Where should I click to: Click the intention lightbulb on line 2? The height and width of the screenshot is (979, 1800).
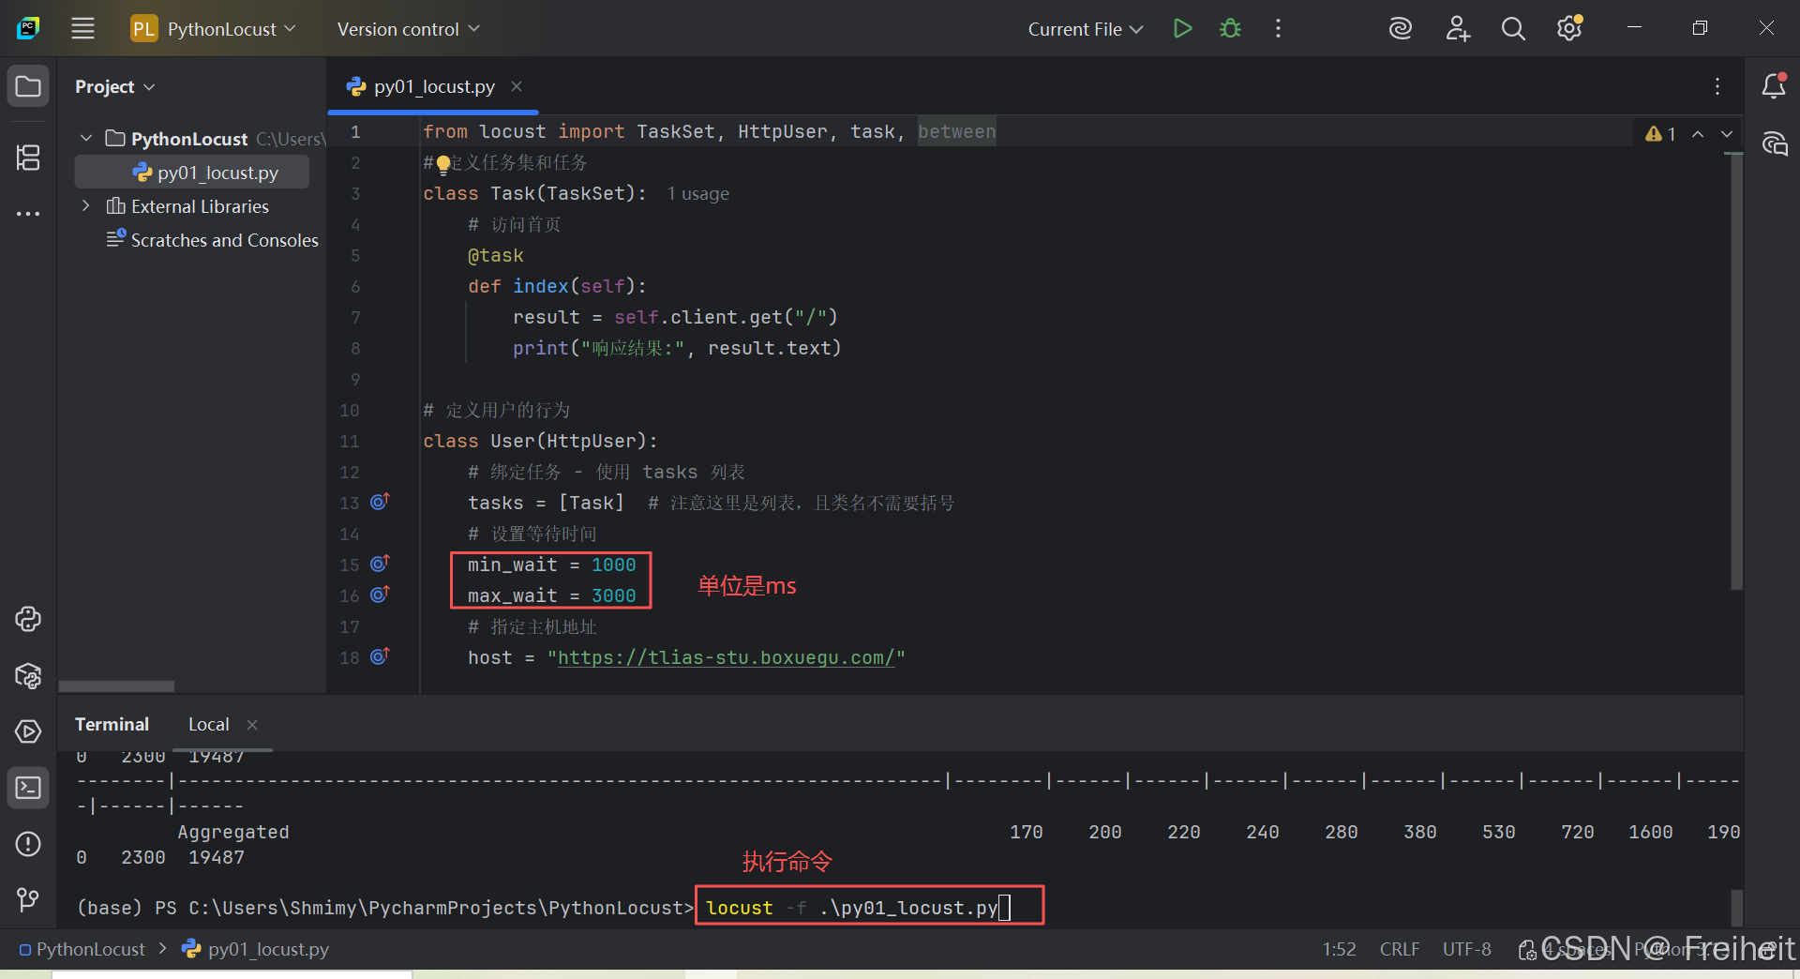pos(443,164)
